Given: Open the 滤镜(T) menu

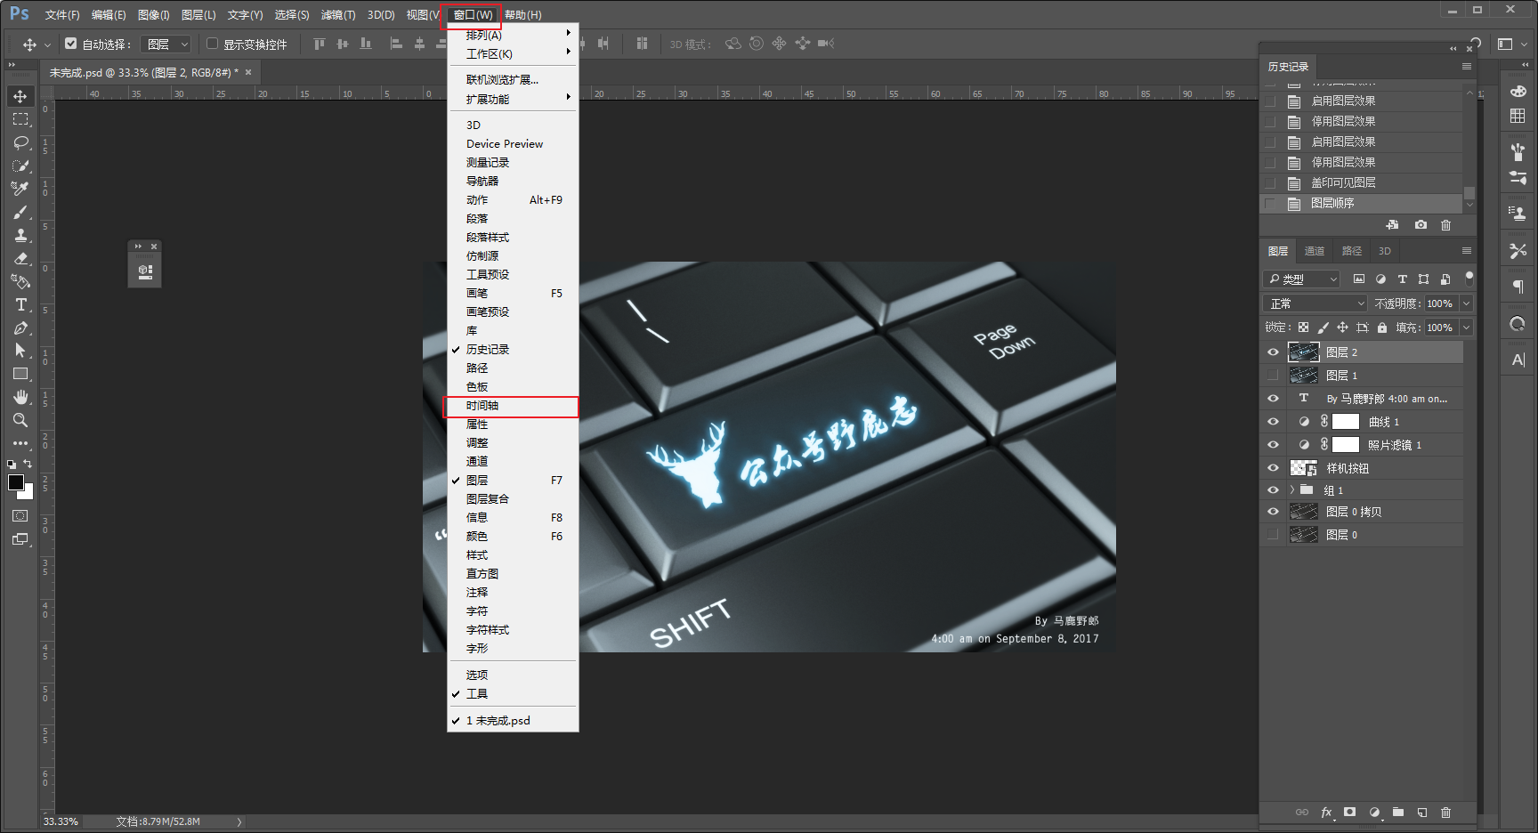Looking at the screenshot, I should pos(338,15).
